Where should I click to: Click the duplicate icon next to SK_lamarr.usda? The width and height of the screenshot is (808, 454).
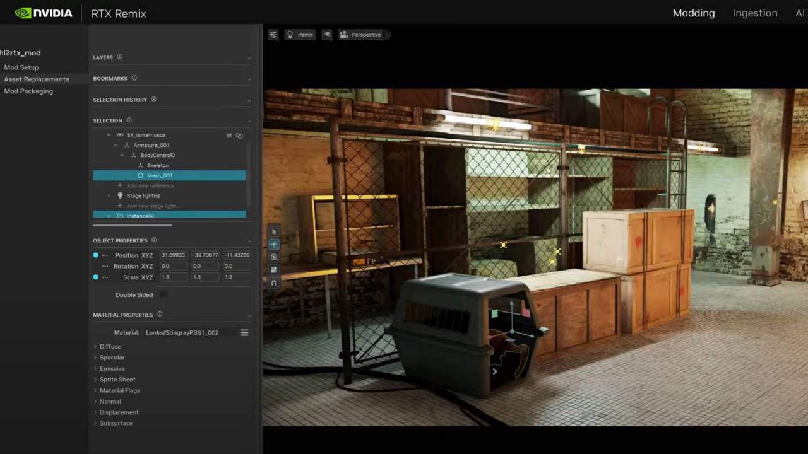pos(239,135)
